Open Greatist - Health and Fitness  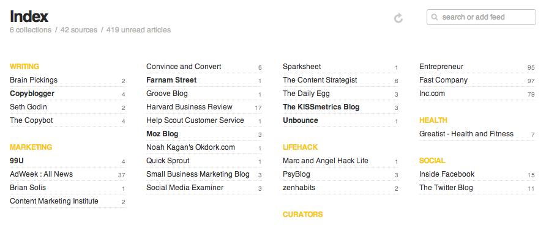[477, 134]
